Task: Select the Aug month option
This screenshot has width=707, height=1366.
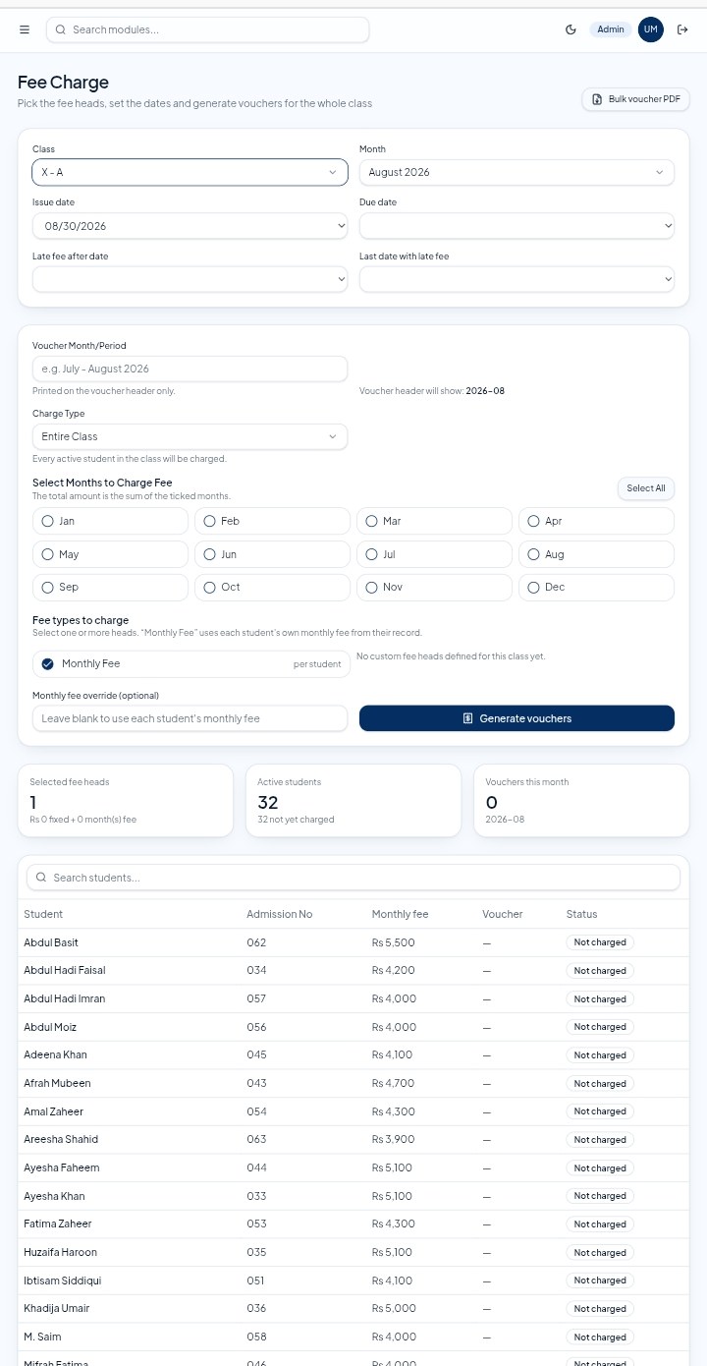Action: [596, 554]
